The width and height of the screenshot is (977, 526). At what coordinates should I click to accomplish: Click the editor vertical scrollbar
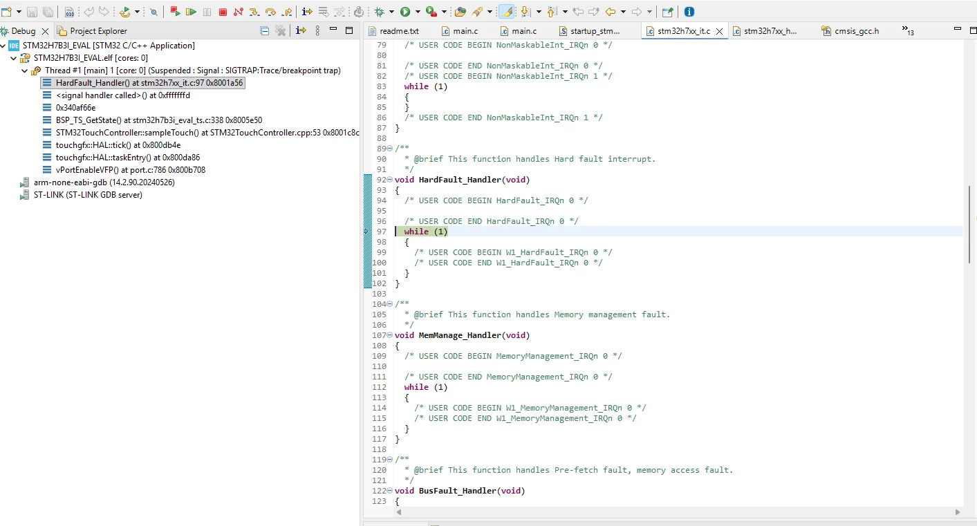click(969, 224)
